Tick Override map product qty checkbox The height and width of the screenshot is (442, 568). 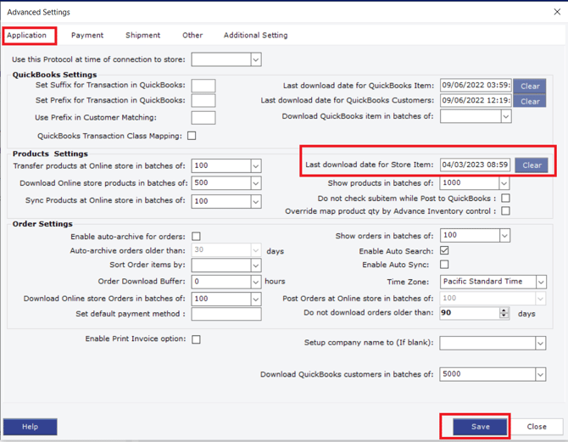(x=505, y=211)
